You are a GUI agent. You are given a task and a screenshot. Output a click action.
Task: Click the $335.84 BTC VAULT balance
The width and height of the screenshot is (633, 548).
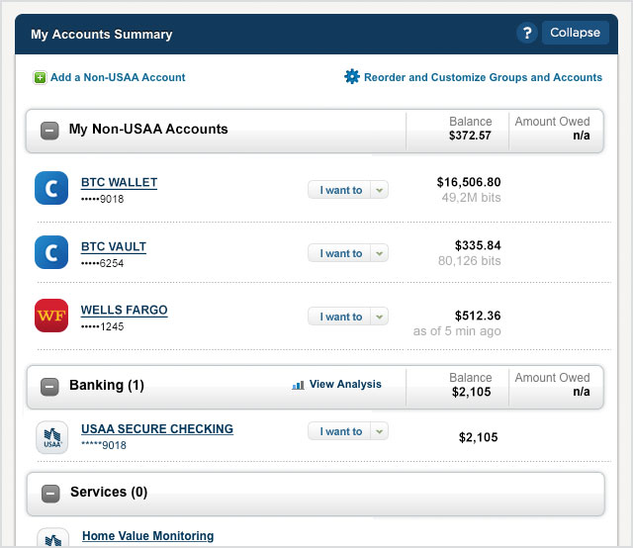coord(478,245)
